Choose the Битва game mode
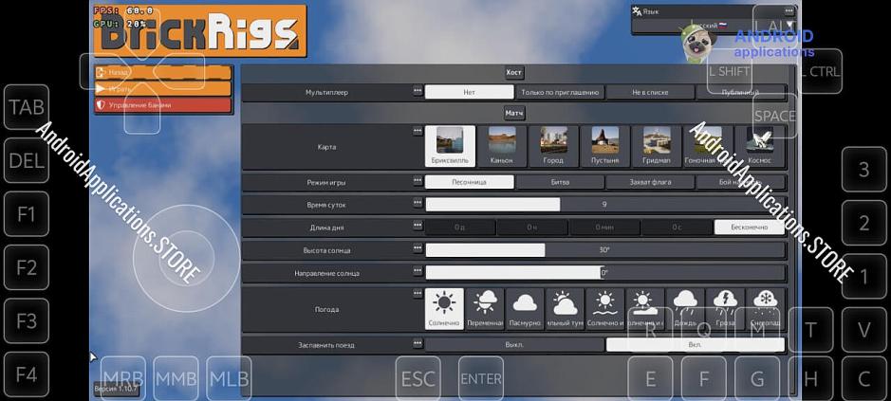 click(x=560, y=182)
